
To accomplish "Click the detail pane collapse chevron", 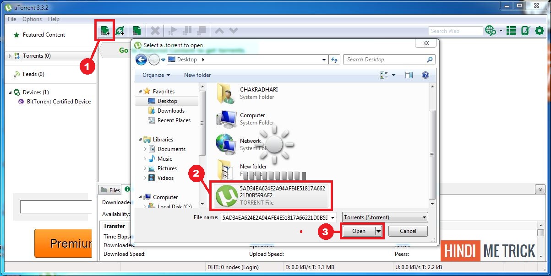I will [540, 189].
